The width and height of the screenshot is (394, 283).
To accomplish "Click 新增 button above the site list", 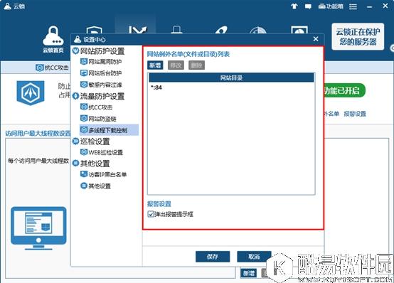I will (x=155, y=65).
